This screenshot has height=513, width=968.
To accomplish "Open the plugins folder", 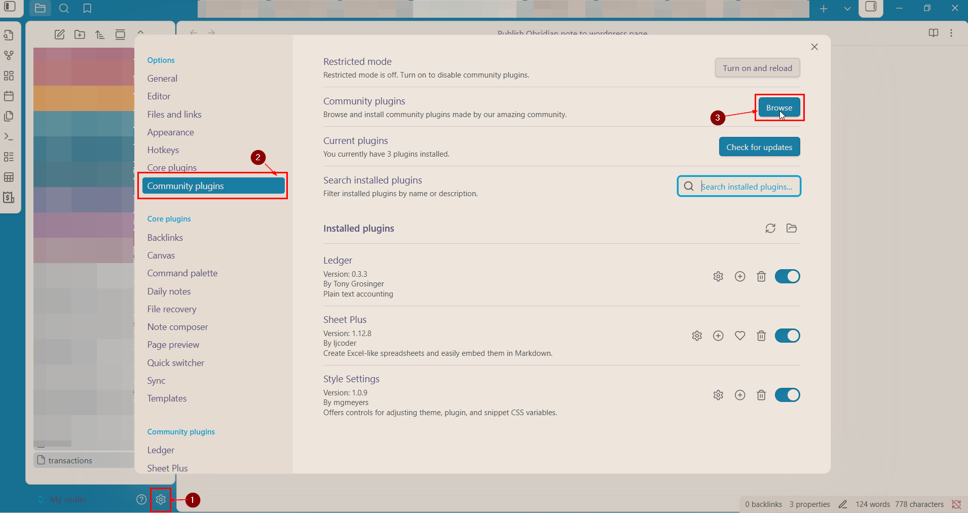I will click(792, 228).
